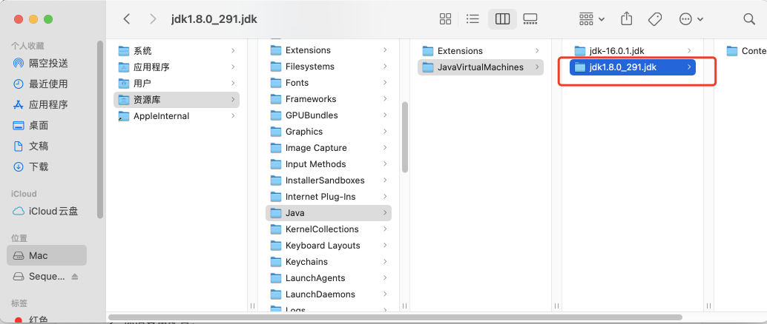Select the Input Methods folder
767x324 pixels.
[329, 164]
